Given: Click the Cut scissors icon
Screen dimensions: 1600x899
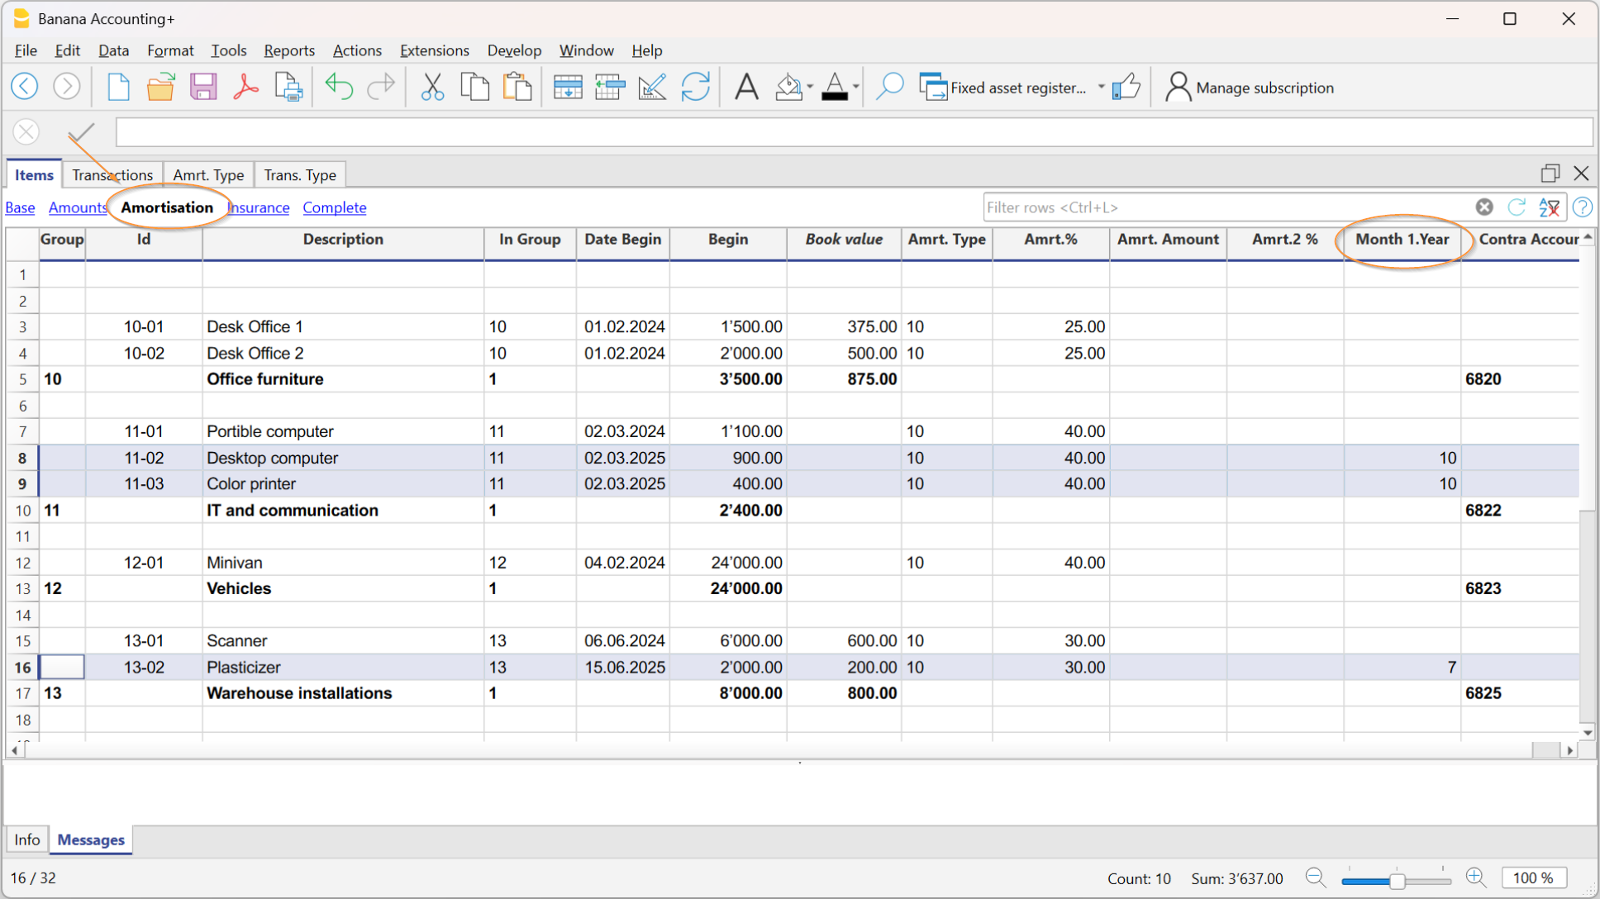Looking at the screenshot, I should click(432, 87).
